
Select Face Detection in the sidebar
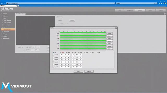8,29
